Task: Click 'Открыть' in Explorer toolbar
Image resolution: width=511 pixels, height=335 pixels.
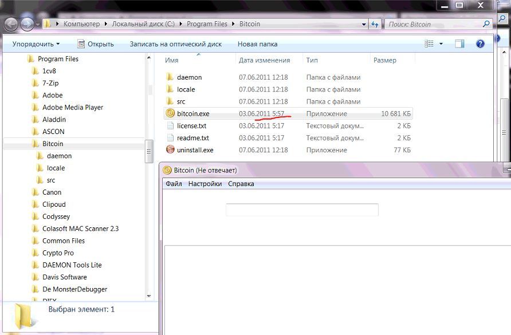Action: [96, 44]
